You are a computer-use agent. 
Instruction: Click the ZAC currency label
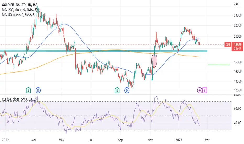click(x=236, y=4)
